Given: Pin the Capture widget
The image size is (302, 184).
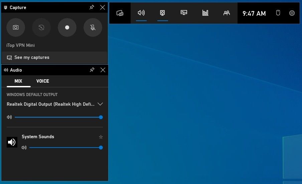Looking at the screenshot, I should click(92, 7).
